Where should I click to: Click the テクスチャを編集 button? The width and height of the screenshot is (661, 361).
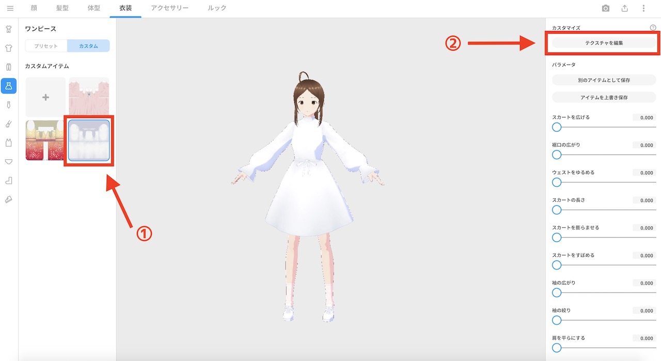603,42
